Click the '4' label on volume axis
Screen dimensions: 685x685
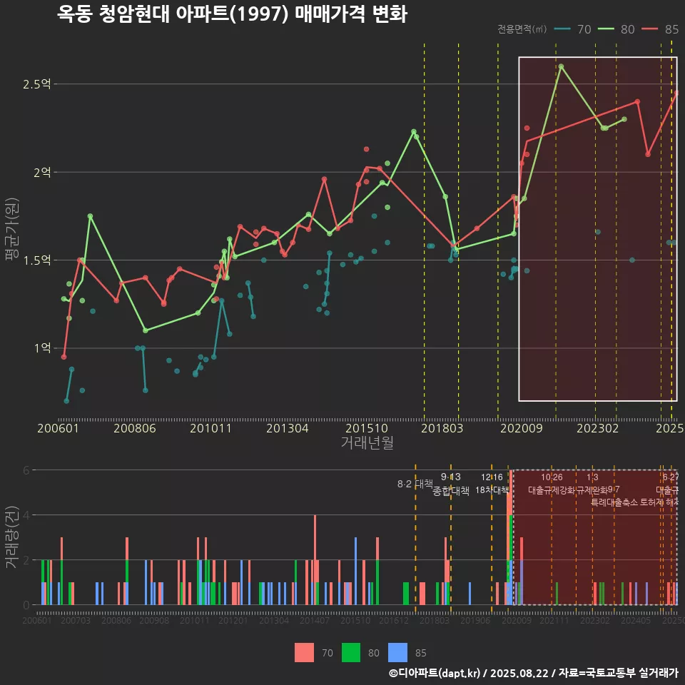click(26, 515)
